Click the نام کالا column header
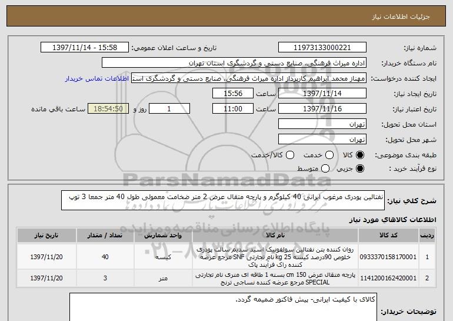The height and width of the screenshot is (321, 453). pos(275,236)
